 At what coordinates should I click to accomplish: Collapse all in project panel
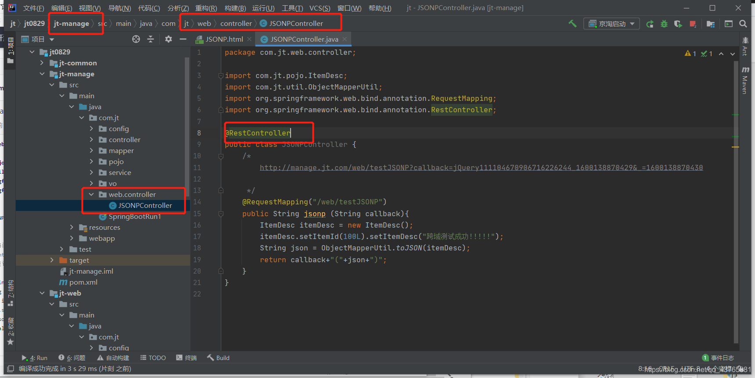[x=151, y=39]
